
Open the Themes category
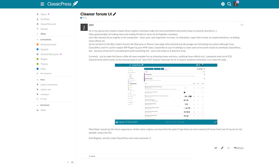(44, 64)
